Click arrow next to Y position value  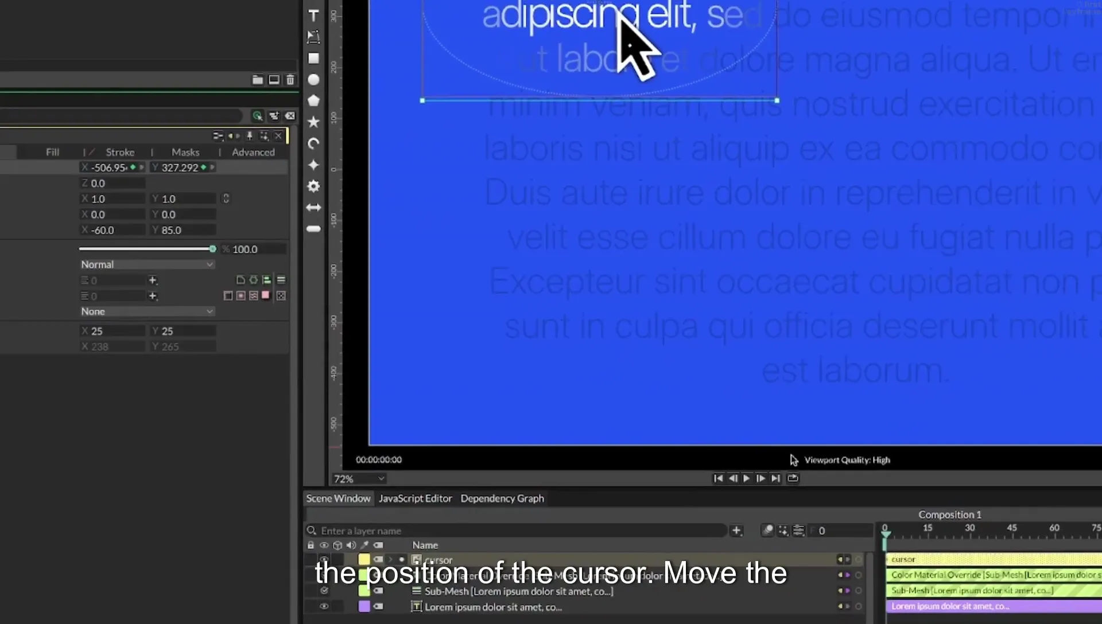(212, 167)
